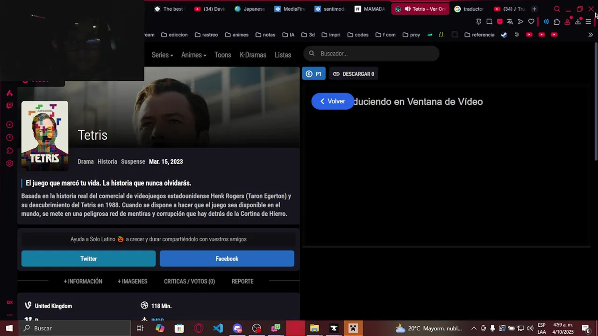
Task: Share on Twitter button
Action: 88,259
